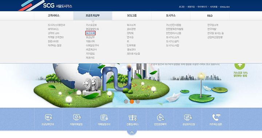262x138 pixels.
Task: Select the first gray banner slide dot
Action: [x=126, y=101]
